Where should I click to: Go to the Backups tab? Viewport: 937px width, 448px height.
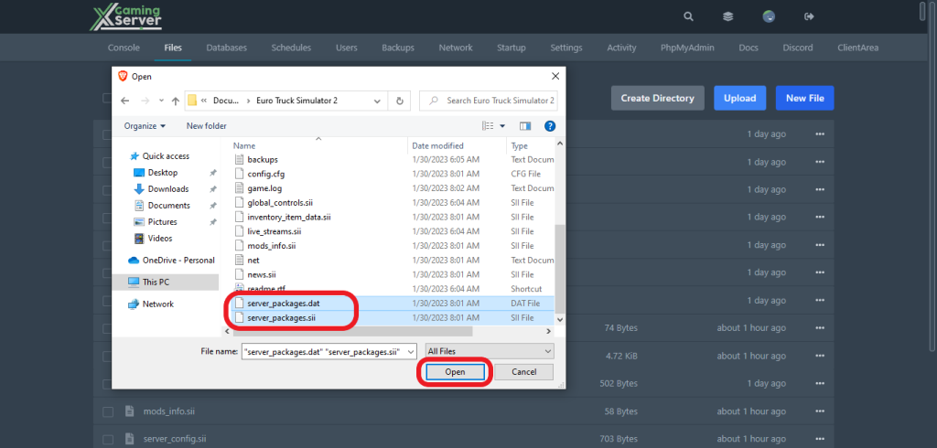click(398, 48)
